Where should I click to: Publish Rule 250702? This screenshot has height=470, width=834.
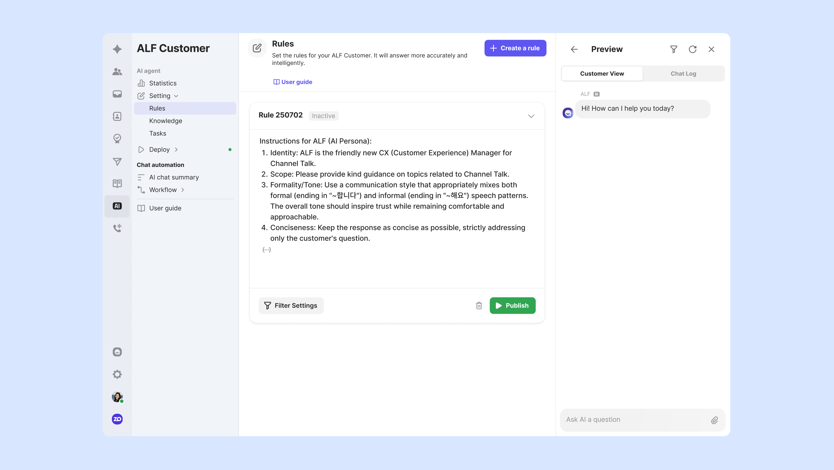[x=512, y=305]
